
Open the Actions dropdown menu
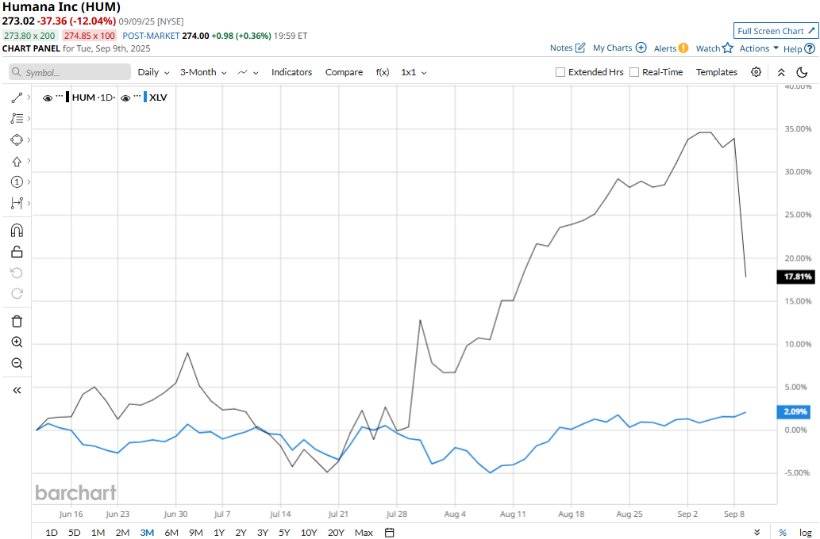pos(759,48)
